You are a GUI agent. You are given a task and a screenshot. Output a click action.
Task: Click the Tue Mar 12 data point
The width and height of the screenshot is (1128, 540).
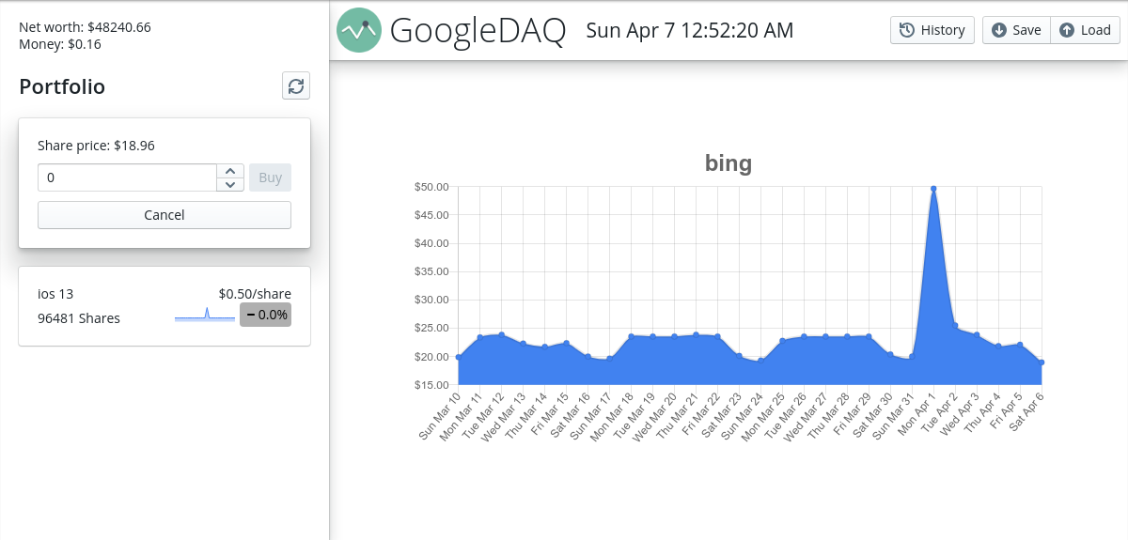[501, 334]
